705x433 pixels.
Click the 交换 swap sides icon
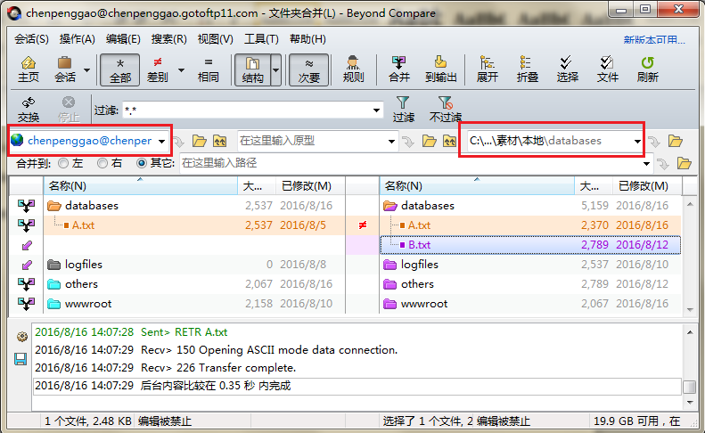coord(29,110)
